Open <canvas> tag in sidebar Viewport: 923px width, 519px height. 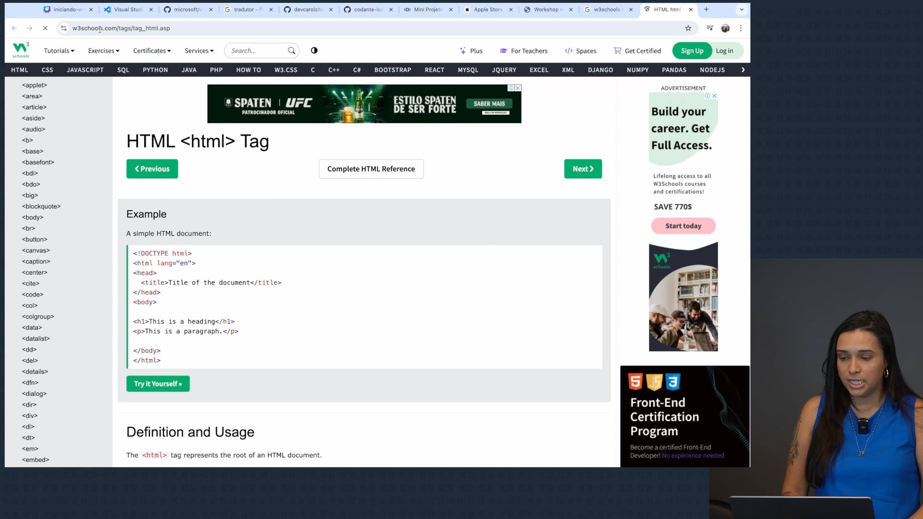click(x=36, y=250)
